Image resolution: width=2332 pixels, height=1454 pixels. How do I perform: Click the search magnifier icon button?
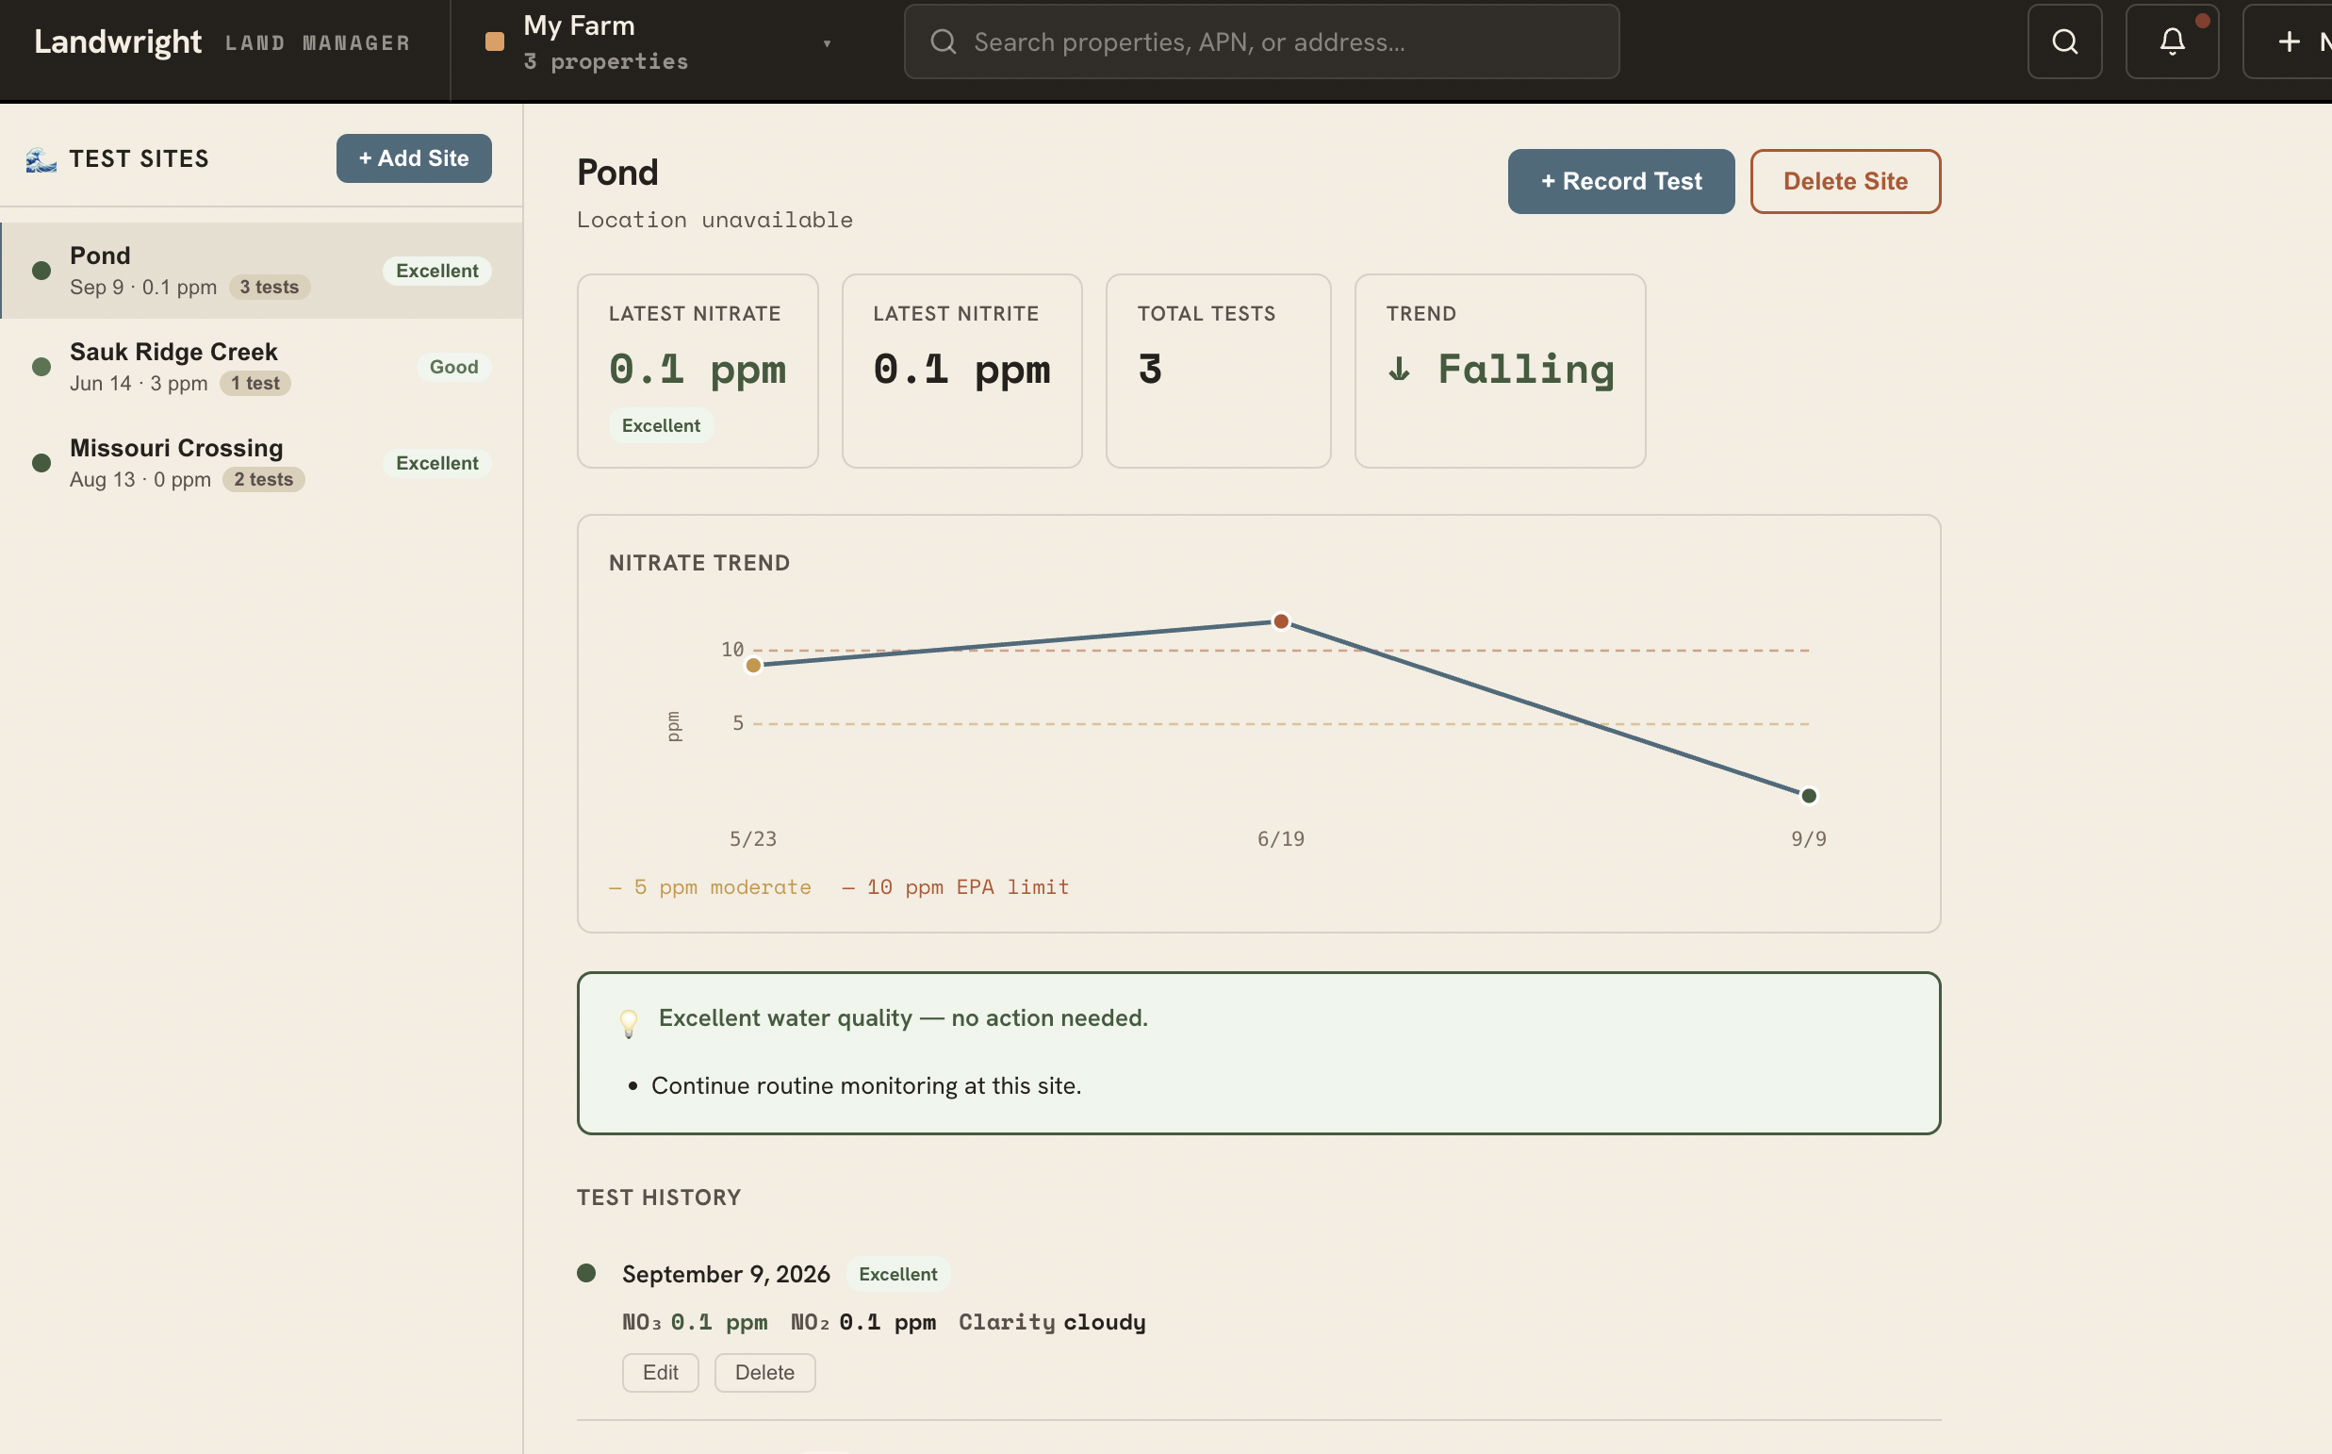coord(2063,41)
